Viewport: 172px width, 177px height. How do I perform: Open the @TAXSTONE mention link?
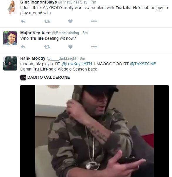[143, 64]
